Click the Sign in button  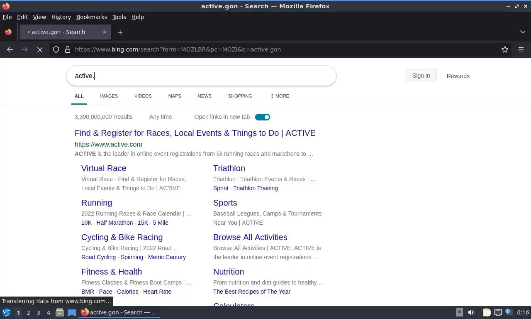tap(421, 76)
